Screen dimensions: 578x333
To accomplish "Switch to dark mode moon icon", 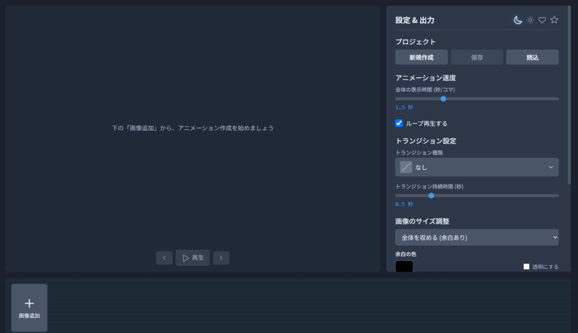I will pyautogui.click(x=518, y=20).
